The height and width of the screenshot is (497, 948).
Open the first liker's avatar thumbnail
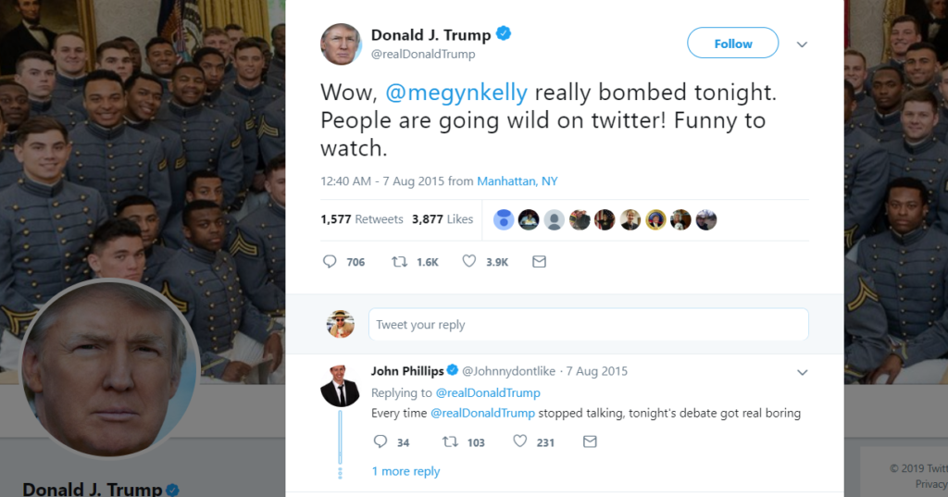[504, 219]
